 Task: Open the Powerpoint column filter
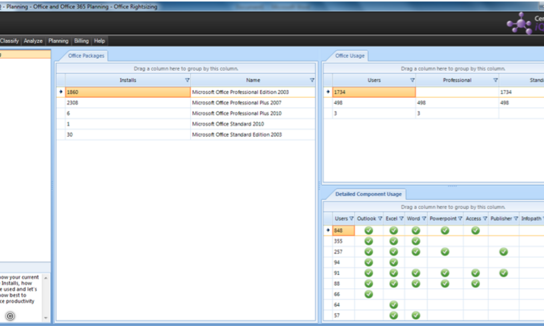pos(460,219)
